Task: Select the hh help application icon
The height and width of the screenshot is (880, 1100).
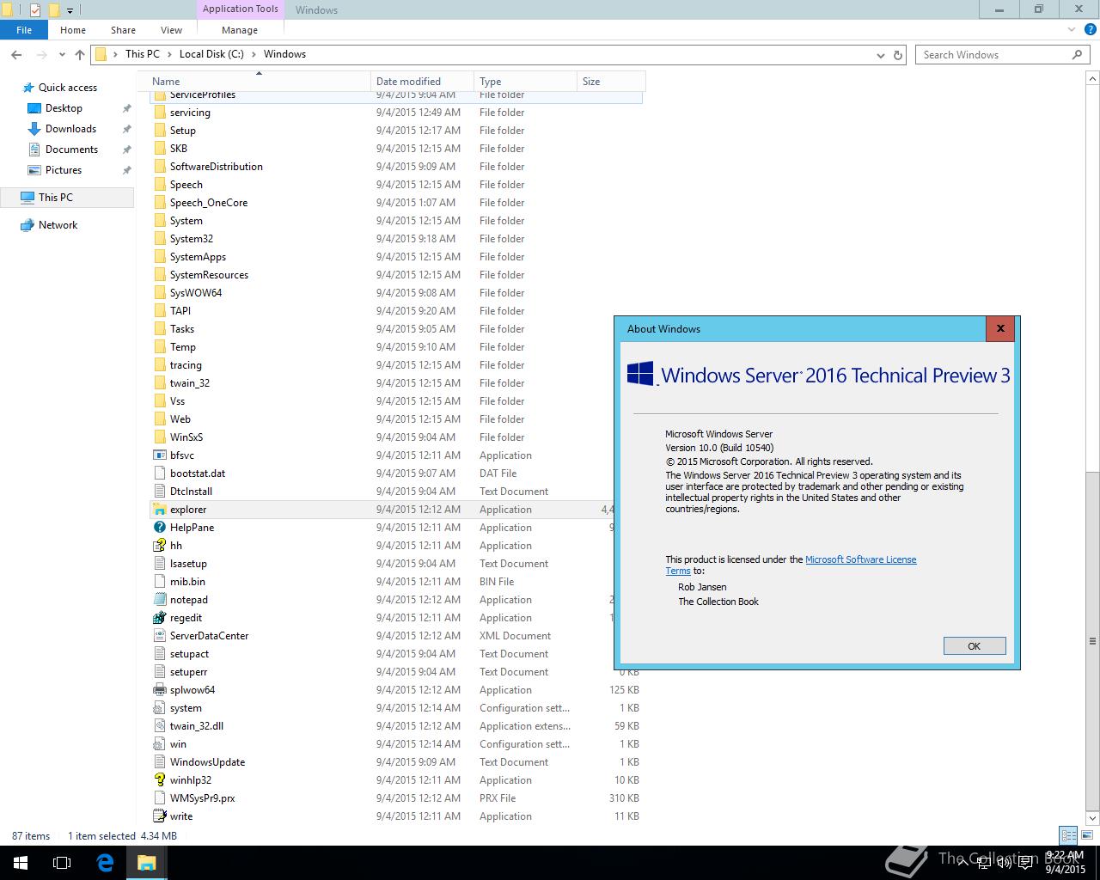Action: click(x=160, y=546)
